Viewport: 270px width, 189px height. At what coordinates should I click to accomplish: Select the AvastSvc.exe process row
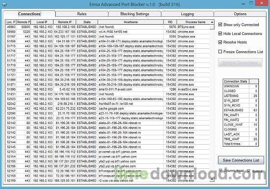tap(108, 90)
